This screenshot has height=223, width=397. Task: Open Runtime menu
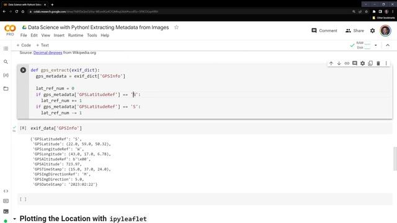pos(76,35)
